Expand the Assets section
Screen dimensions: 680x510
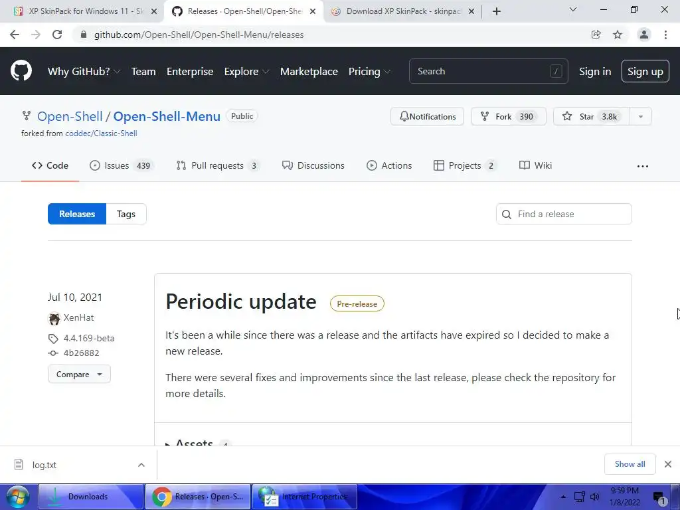pos(195,442)
